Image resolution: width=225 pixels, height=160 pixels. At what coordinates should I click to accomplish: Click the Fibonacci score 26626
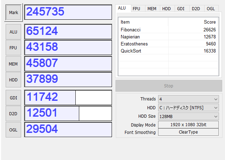coord(210,30)
